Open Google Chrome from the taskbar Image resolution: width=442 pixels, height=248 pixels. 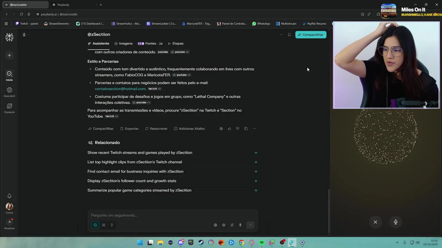click(x=241, y=243)
